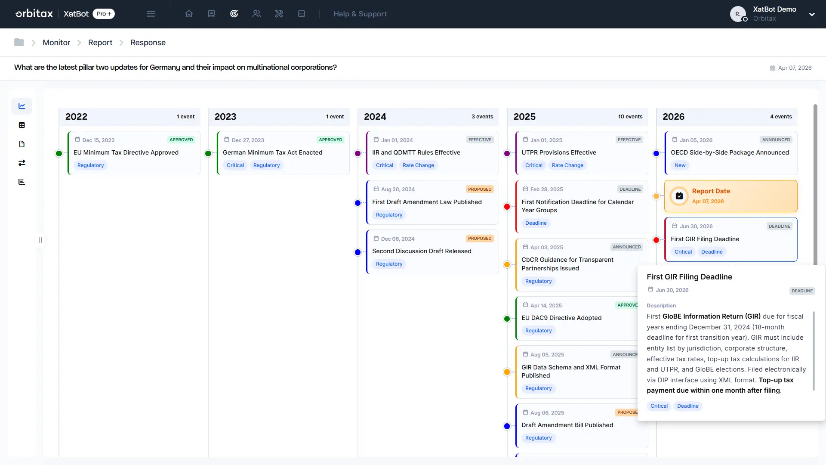The height and width of the screenshot is (465, 826).
Task: Toggle the Deadline tag on First GIR Filing popup
Action: [x=687, y=406]
